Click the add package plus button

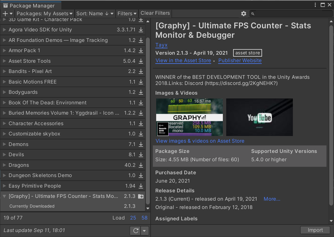point(8,13)
